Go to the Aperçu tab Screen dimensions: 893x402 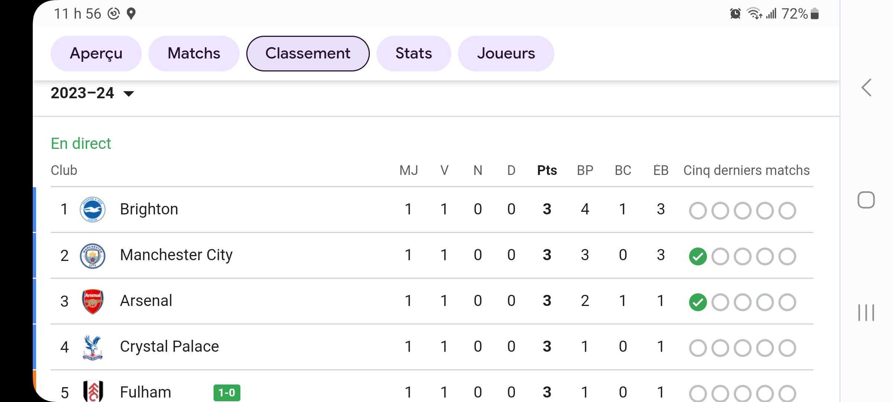(96, 54)
